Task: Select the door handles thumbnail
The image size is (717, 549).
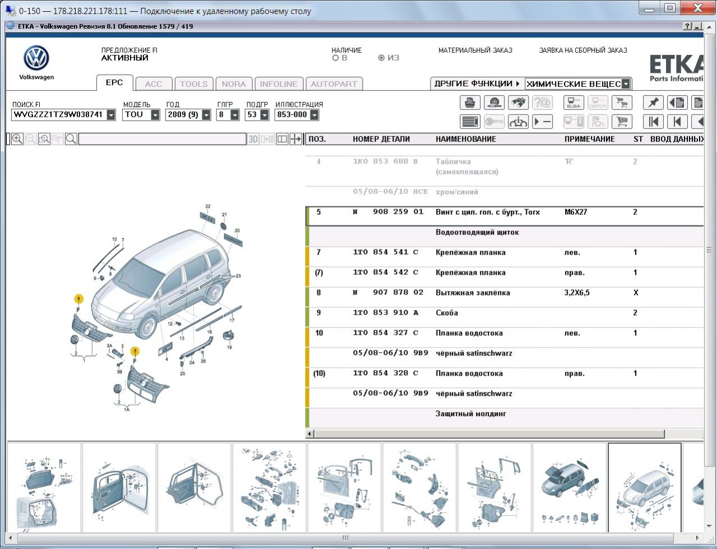Action: click(x=270, y=487)
